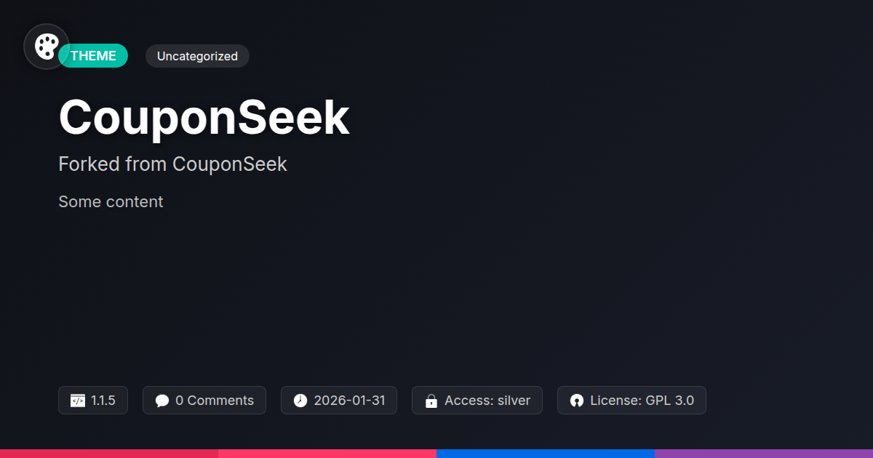Click the pink color stripe segment
Image resolution: width=873 pixels, height=458 pixels.
[327, 454]
